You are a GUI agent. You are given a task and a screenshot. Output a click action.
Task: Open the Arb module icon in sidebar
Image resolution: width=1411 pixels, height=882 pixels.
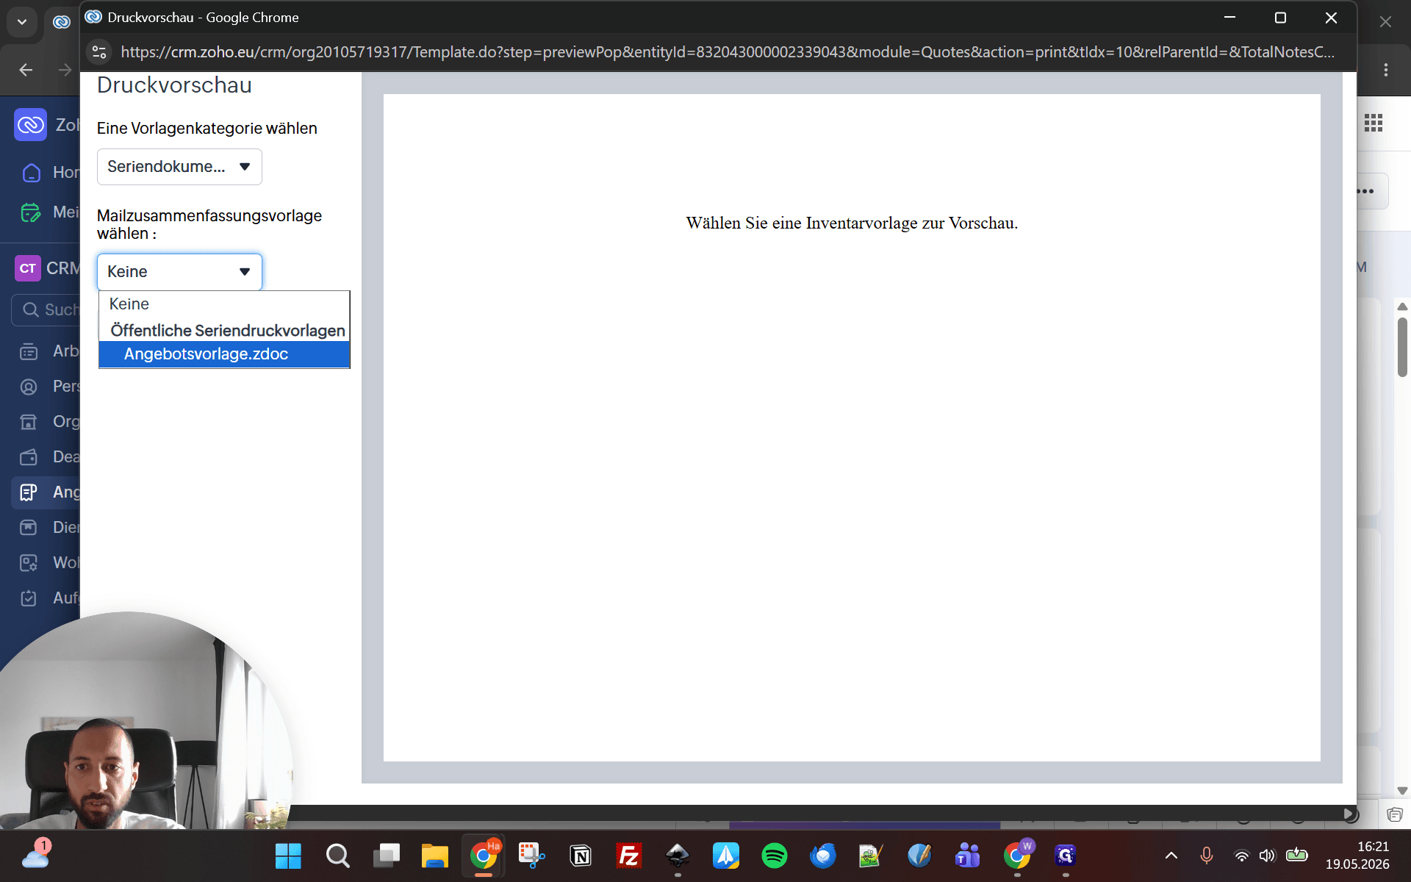(29, 351)
